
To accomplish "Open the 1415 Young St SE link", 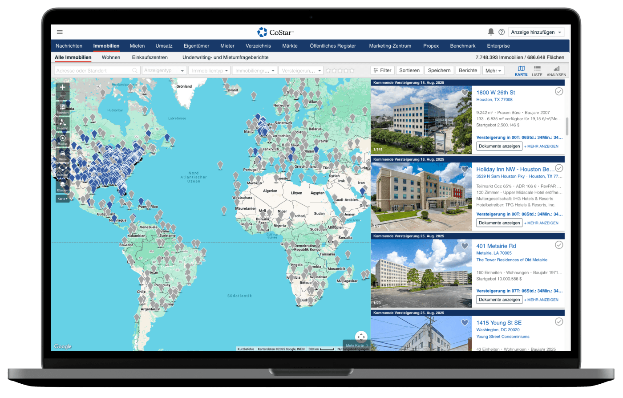I will (x=498, y=323).
